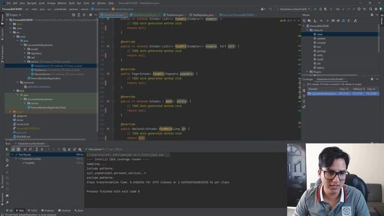Expand Plugins node in Maven
384x216 pixels.
[307, 72]
